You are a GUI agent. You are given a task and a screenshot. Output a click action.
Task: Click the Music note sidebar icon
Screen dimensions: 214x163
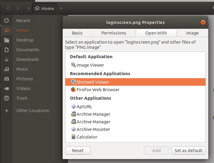(7, 69)
